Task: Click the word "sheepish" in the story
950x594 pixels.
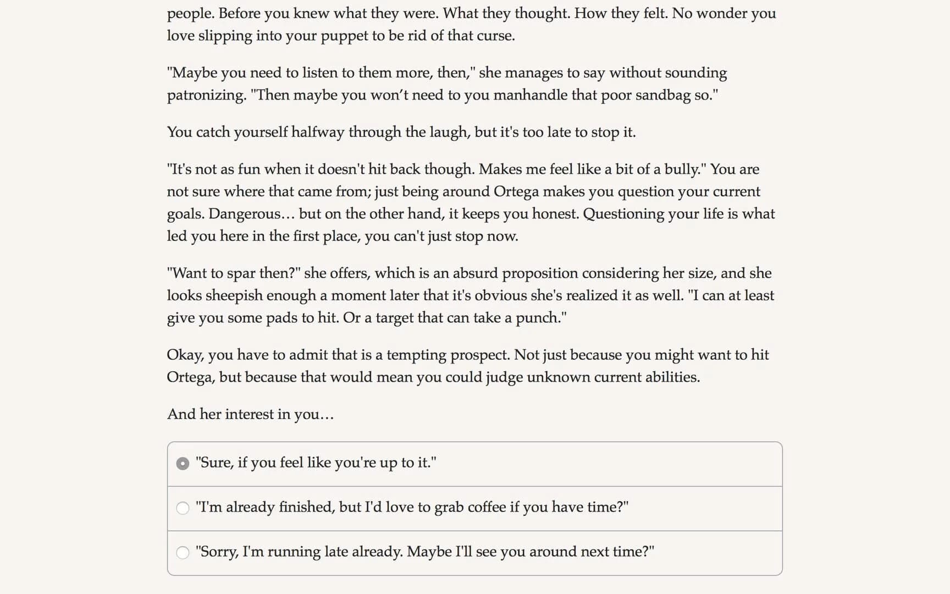Action: click(x=233, y=295)
